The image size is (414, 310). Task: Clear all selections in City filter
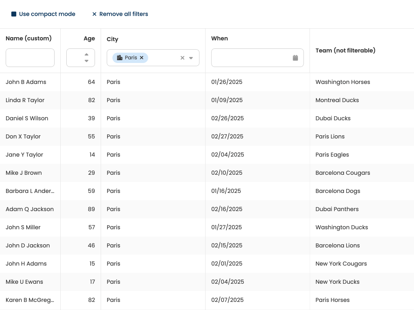coord(182,58)
